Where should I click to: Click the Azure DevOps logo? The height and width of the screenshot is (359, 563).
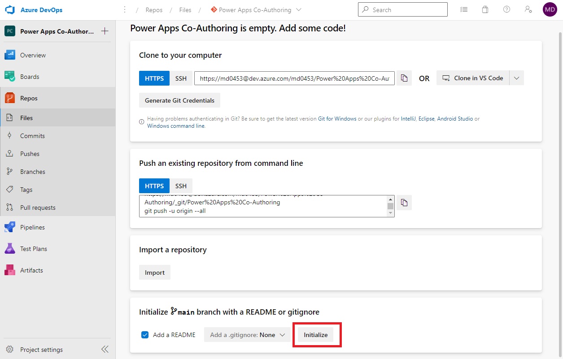[31, 9]
